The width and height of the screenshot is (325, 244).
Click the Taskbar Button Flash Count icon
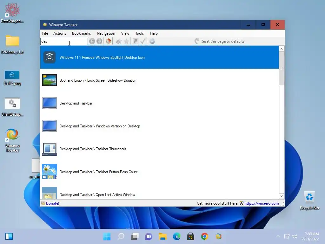pyautogui.click(x=49, y=172)
